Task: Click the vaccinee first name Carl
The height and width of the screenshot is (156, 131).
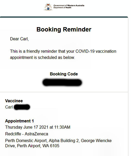Action: coord(9,107)
